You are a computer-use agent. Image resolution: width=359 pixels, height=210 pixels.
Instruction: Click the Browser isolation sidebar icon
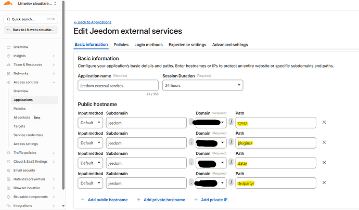9,188
